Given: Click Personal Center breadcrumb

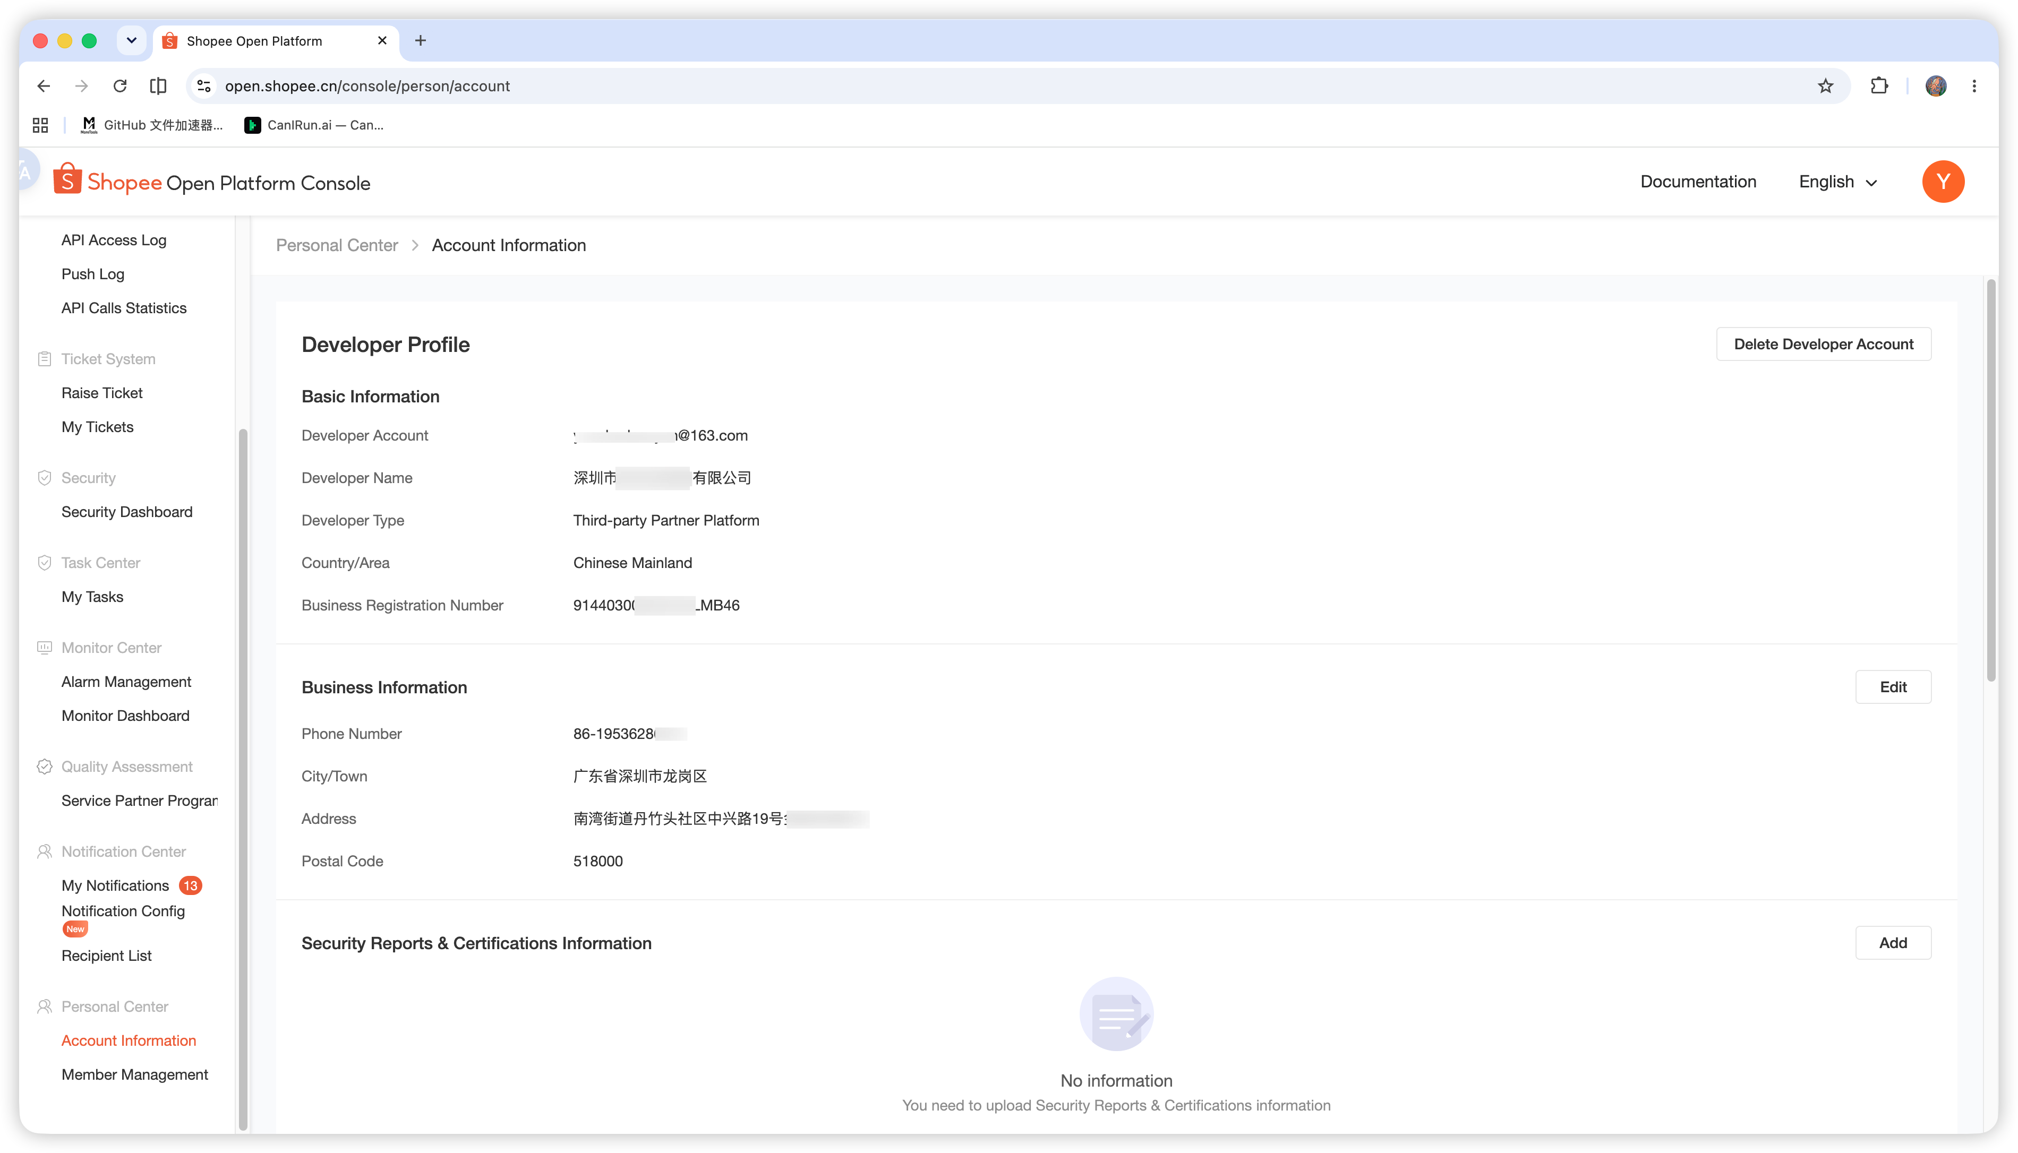Looking at the screenshot, I should [337, 245].
